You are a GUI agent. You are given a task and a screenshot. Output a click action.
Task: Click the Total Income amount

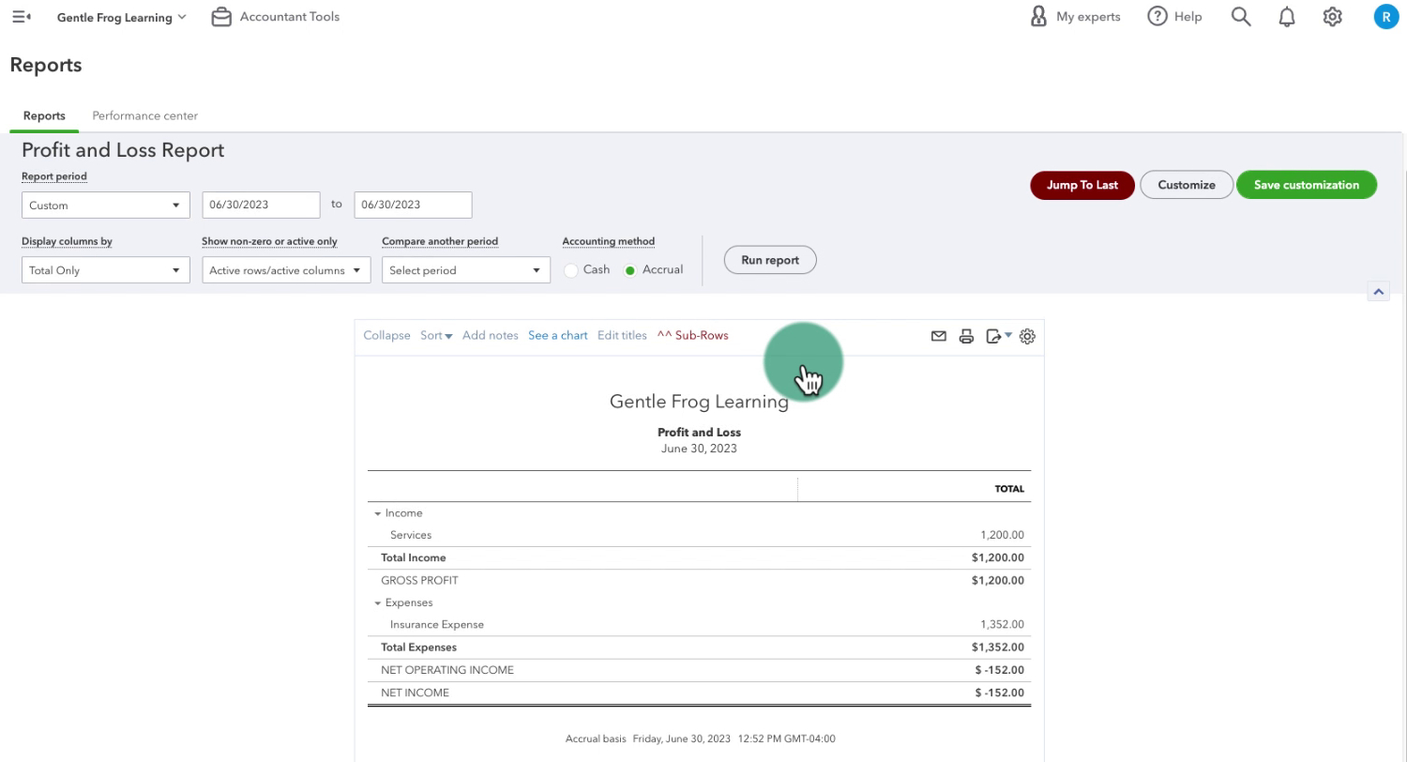tap(998, 557)
